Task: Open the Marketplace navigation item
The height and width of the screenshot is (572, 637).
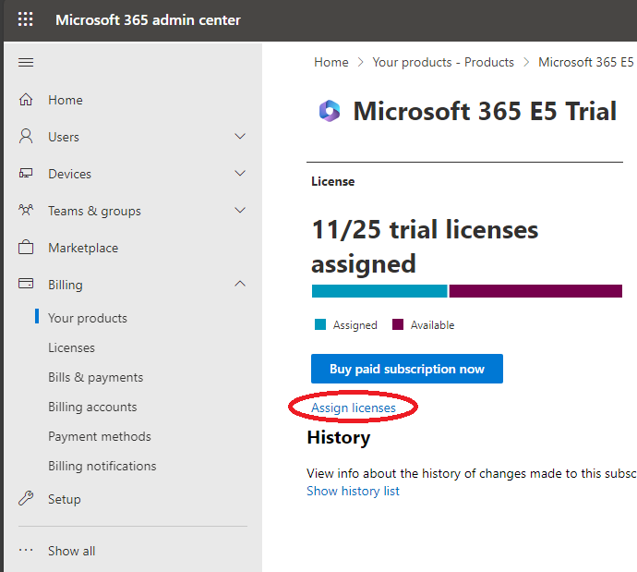Action: point(83,248)
